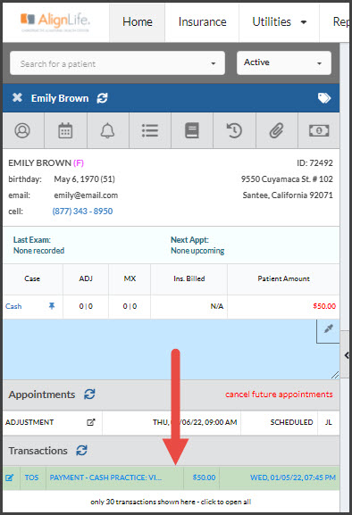The image size is (352, 515).
Task: Close Emily Brown patient panel with X
Action: (x=17, y=97)
